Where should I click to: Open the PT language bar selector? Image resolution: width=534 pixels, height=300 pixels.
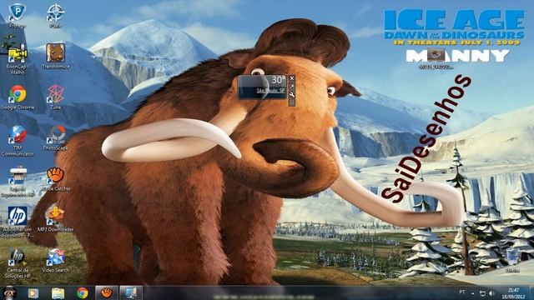click(x=461, y=292)
